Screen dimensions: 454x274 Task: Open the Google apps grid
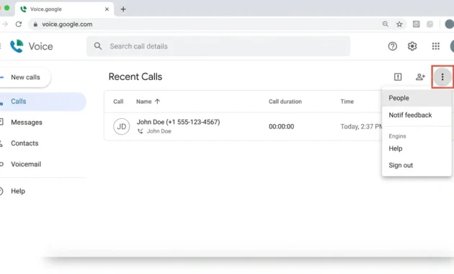(435, 46)
